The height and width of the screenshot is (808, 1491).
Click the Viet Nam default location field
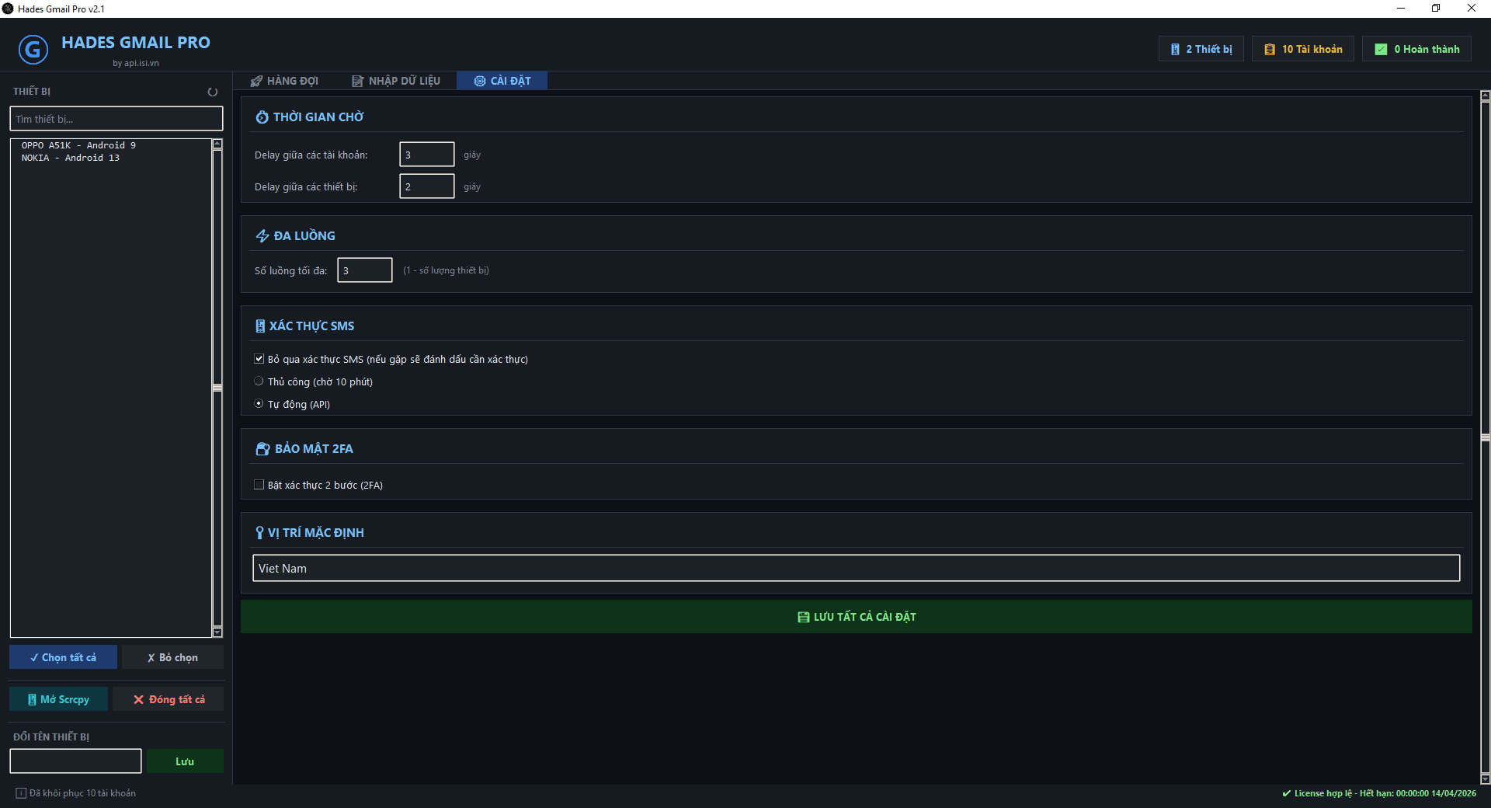pyautogui.click(x=856, y=568)
